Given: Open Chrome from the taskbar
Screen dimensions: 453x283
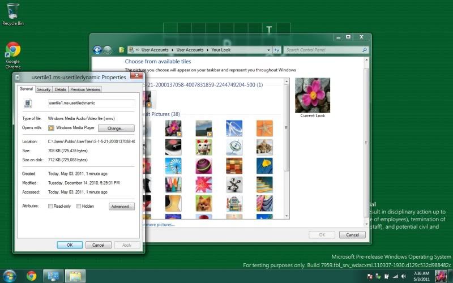Looking at the screenshot, I should [x=31, y=276].
